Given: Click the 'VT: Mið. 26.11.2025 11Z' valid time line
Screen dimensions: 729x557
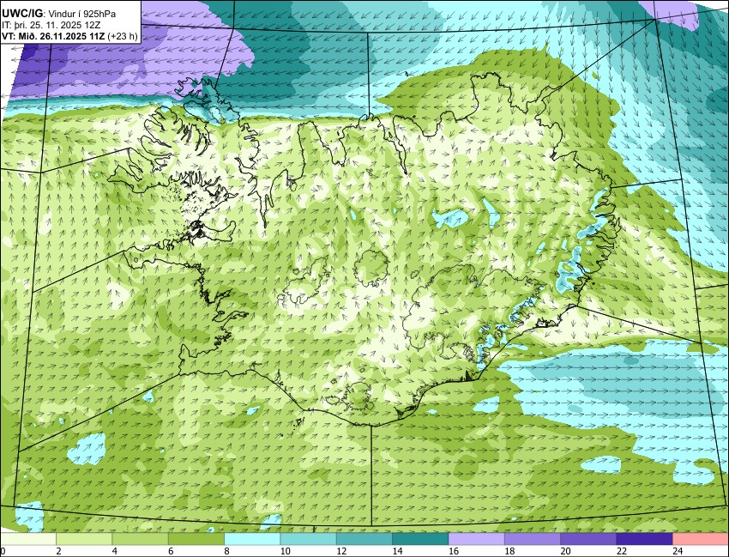Looking at the screenshot, I should coord(53,37).
